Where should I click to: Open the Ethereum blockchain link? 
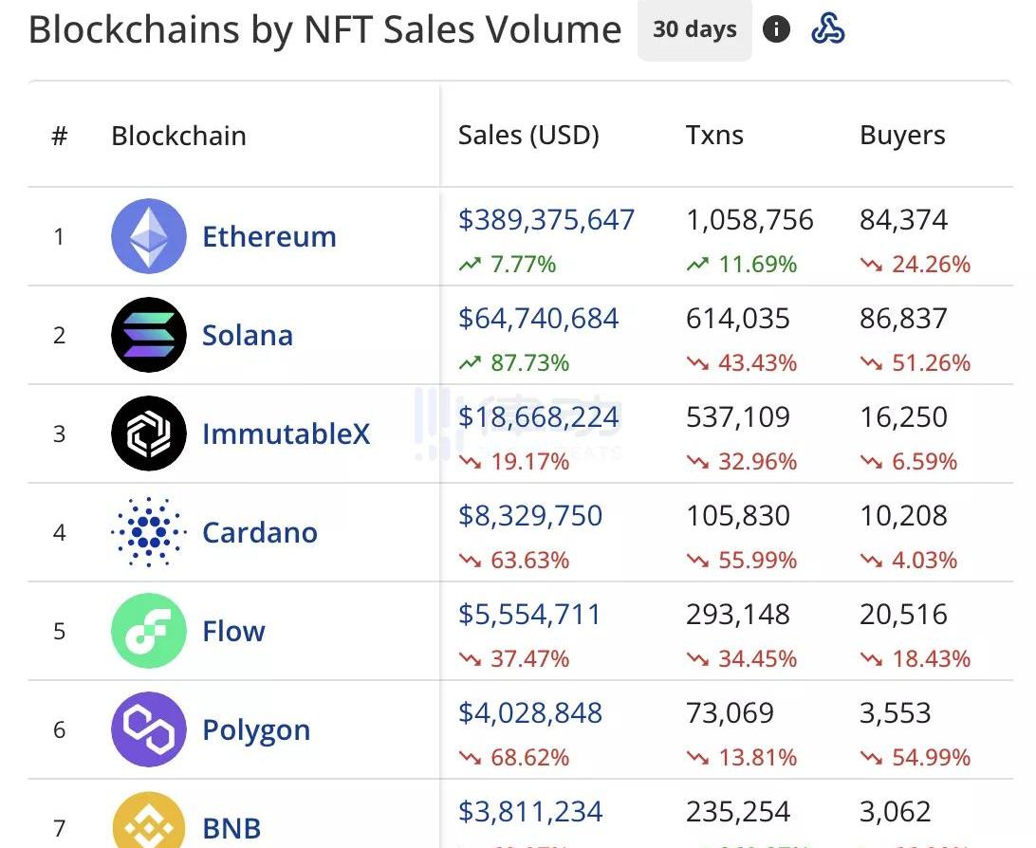click(269, 236)
